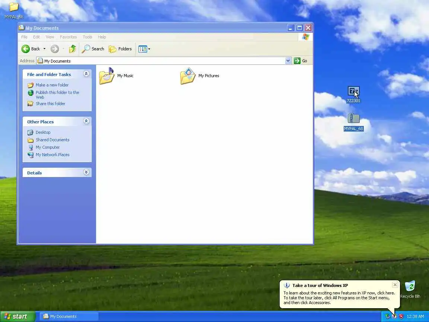Image resolution: width=429 pixels, height=322 pixels.
Task: Open Shared Documents link
Action: pos(53,140)
